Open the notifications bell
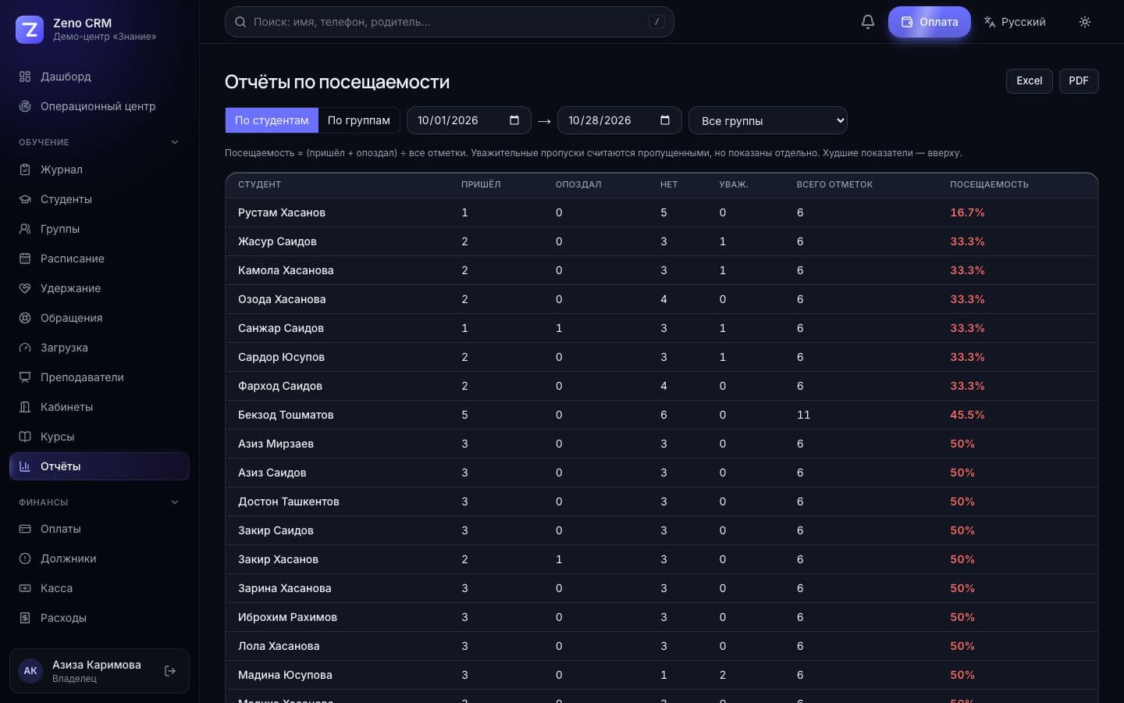The height and width of the screenshot is (703, 1124). (867, 22)
